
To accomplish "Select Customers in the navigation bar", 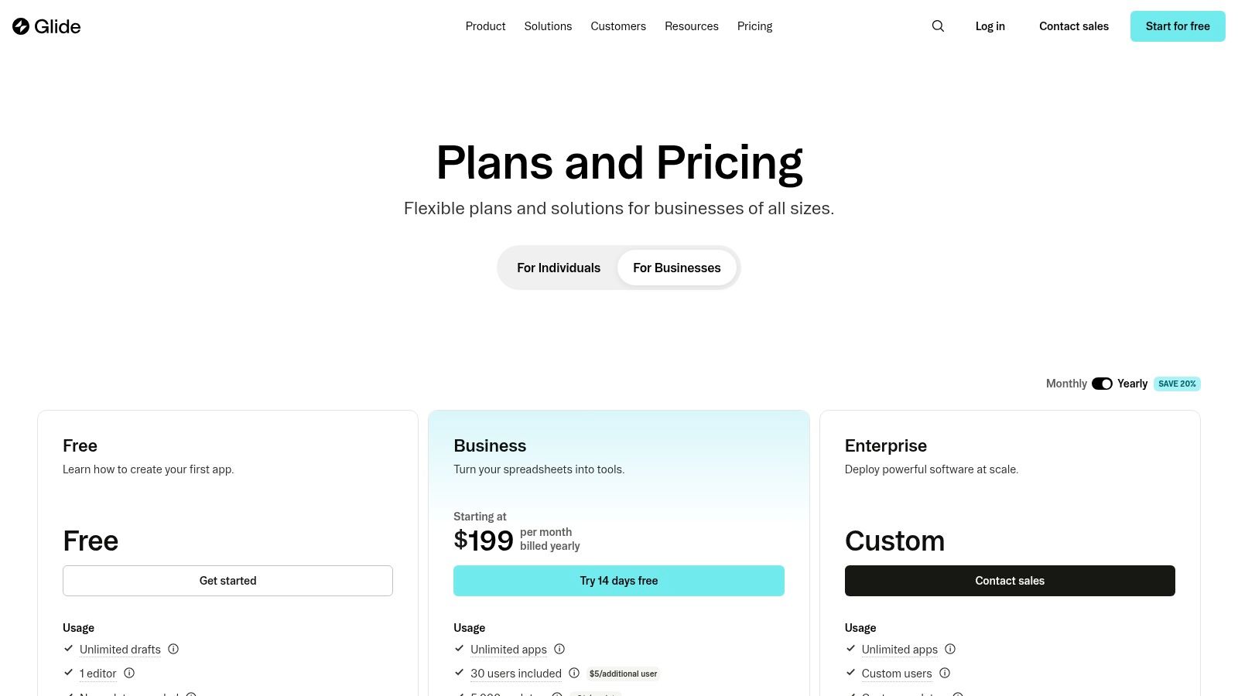I will click(x=618, y=26).
